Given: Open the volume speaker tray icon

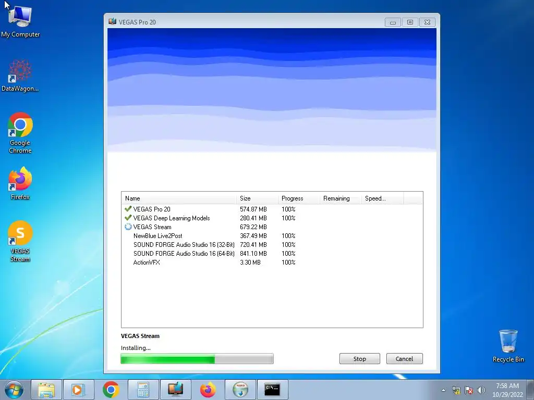Looking at the screenshot, I should (481, 390).
